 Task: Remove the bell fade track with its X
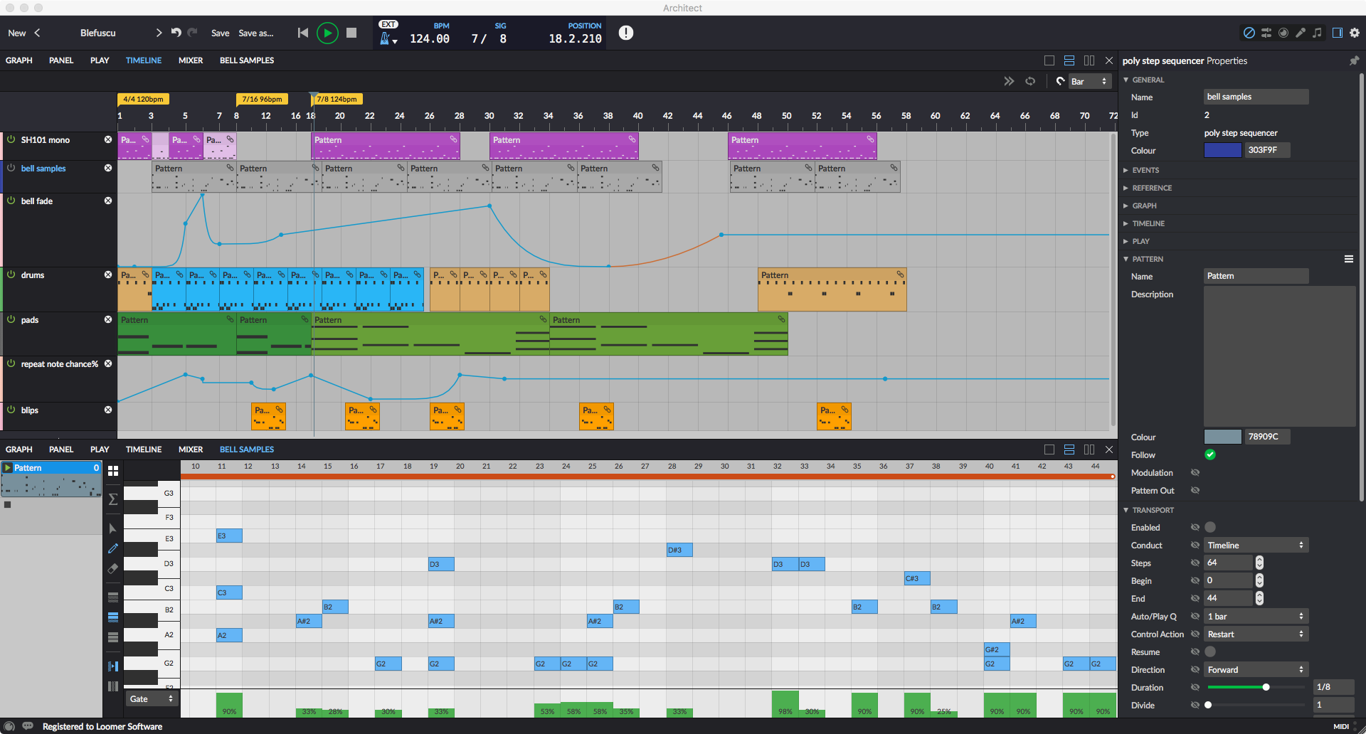click(x=108, y=201)
